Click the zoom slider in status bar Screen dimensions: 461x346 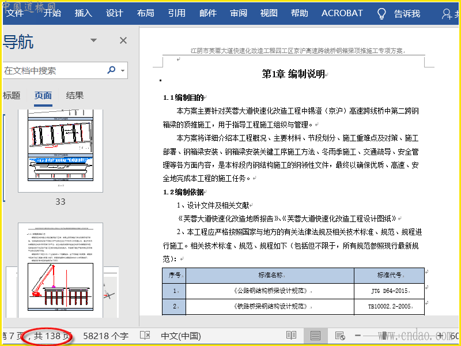(x=400, y=336)
